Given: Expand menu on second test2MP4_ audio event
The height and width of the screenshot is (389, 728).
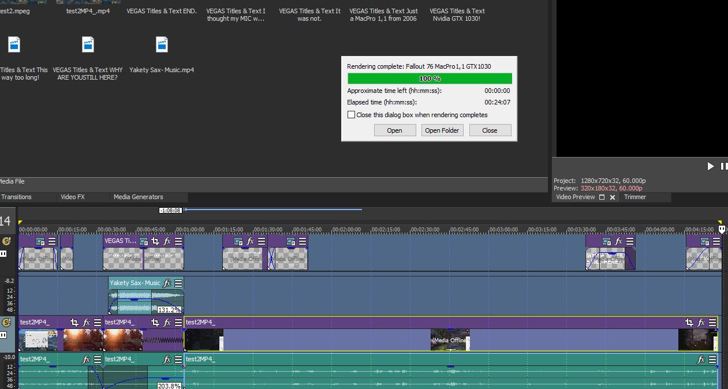Looking at the screenshot, I should [x=178, y=360].
